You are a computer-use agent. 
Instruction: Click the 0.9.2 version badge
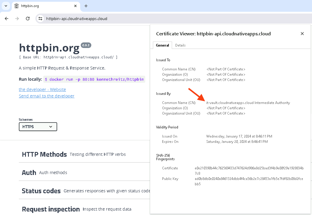pyautogui.click(x=86, y=45)
